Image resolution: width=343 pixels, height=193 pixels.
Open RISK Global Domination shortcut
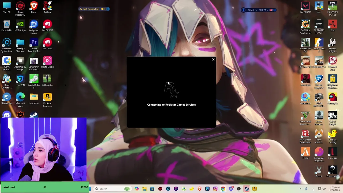[305, 136]
